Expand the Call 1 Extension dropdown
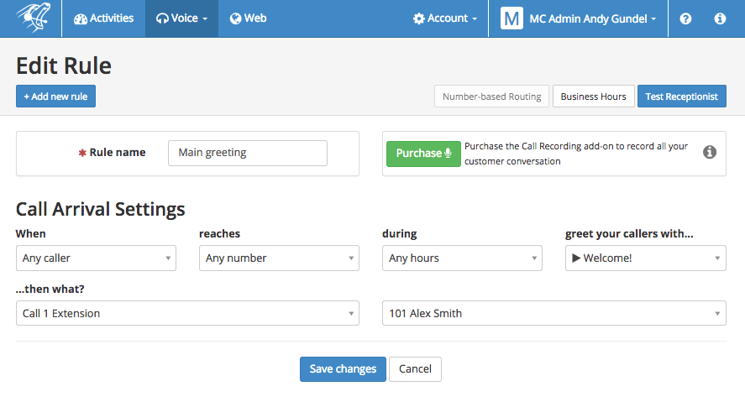The height and width of the screenshot is (402, 745). [187, 313]
